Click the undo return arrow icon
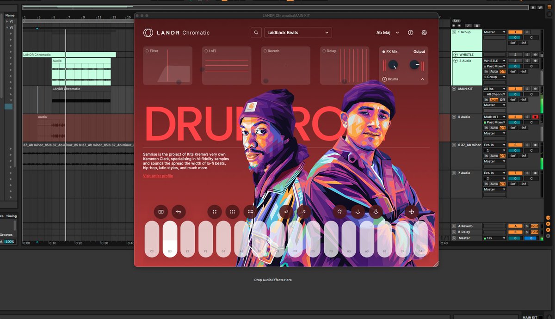This screenshot has width=555, height=319. [x=179, y=212]
